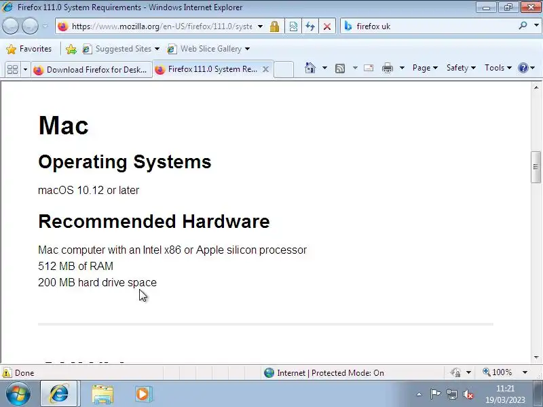This screenshot has width=543, height=407.
Task: Open the Windows Start menu
Action: coord(18,394)
